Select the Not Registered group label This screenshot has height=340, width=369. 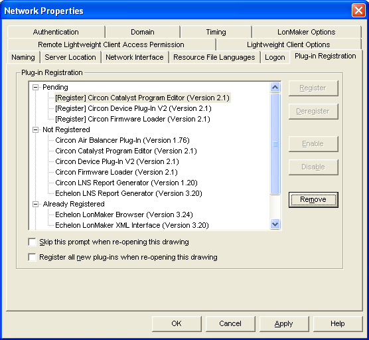[66, 129]
